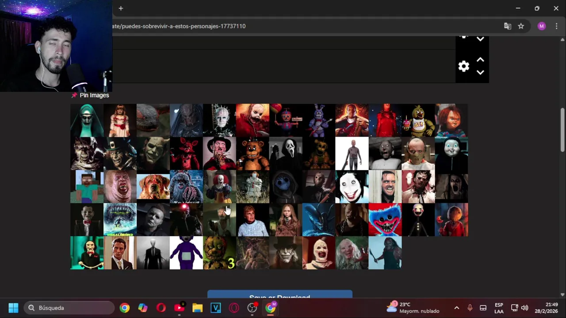Pick the Megalodon shark poster
Screen dimensions: 566x318
click(x=120, y=220)
